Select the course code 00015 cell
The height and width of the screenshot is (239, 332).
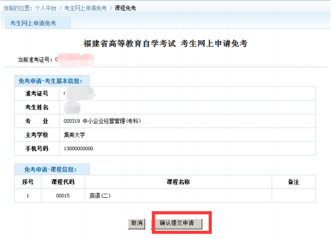coord(63,195)
